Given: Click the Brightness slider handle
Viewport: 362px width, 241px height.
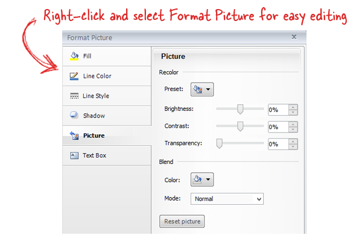Looking at the screenshot, I should 240,109.
